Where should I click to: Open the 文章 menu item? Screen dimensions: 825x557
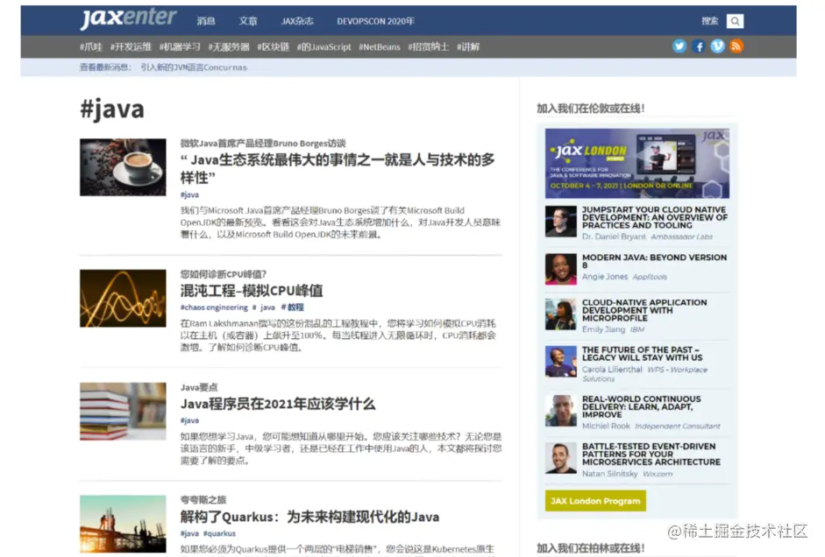tap(248, 21)
